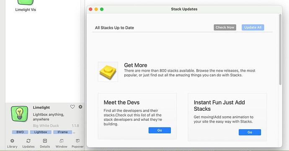
Task: Open Limelight's gear settings icon
Action: [x=80, y=107]
